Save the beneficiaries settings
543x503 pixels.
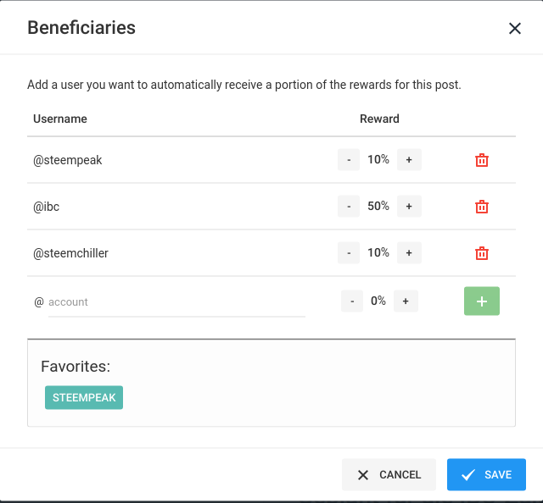(x=486, y=475)
